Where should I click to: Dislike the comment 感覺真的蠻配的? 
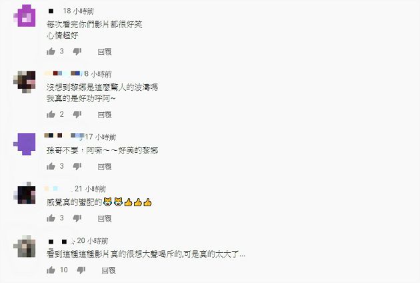point(77,218)
